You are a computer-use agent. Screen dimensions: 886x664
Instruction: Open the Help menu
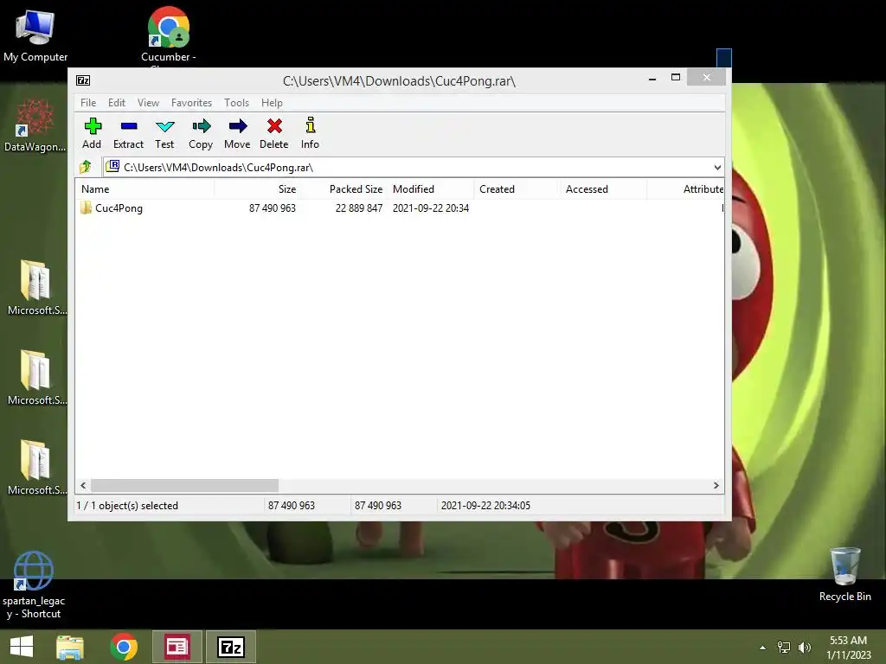[272, 103]
